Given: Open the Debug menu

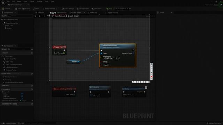Looking at the screenshot, I should pos(32,1).
